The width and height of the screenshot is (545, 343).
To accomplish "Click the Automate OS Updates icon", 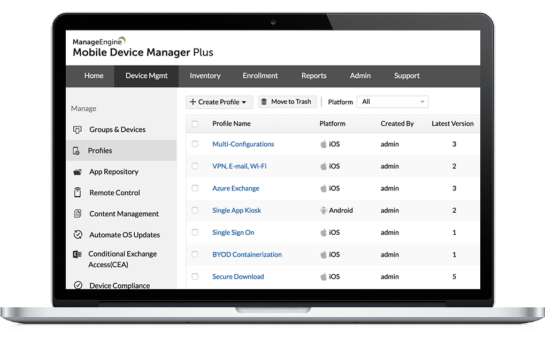I will [78, 235].
